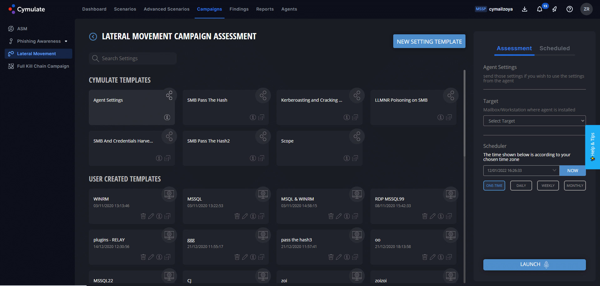Click info icon on pass the hash3 card

tap(347, 257)
